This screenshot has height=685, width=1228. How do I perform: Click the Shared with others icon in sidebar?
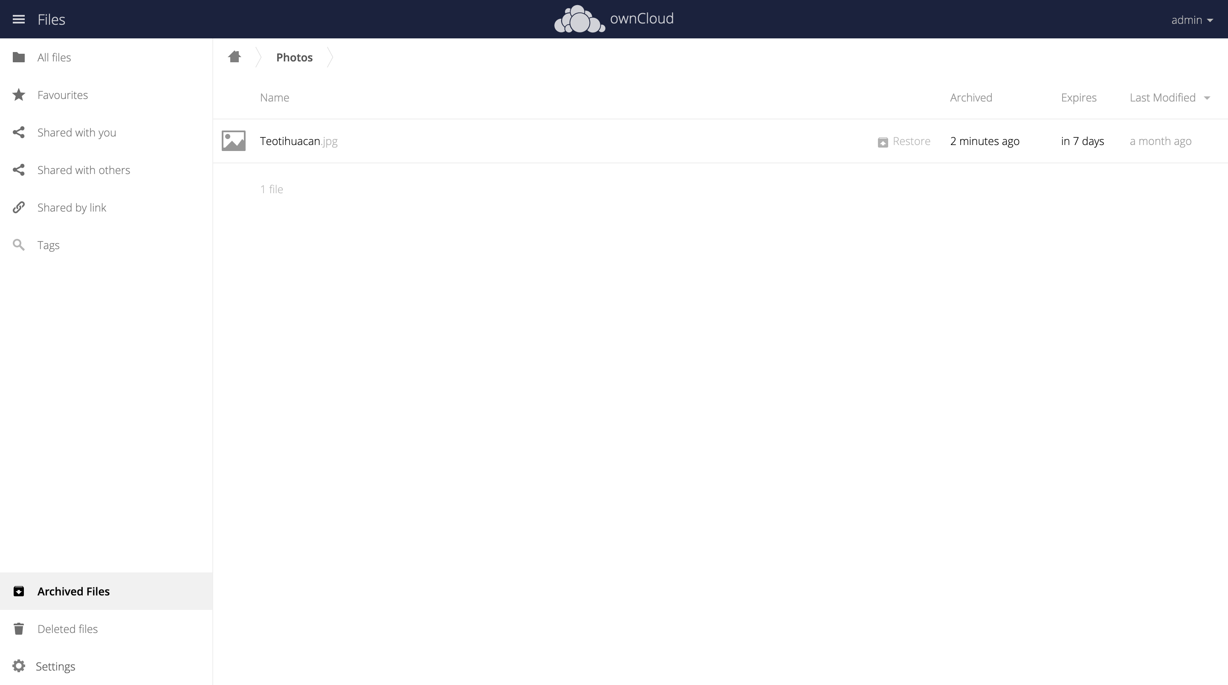tap(18, 170)
